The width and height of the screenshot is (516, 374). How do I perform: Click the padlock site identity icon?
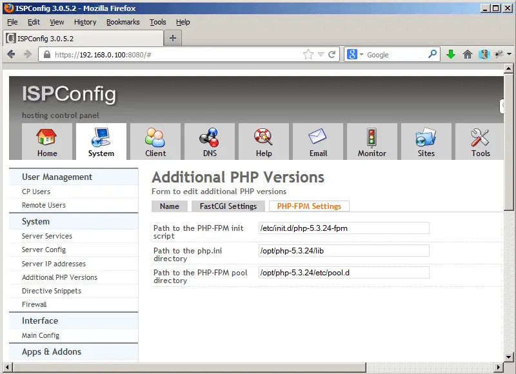click(x=46, y=54)
